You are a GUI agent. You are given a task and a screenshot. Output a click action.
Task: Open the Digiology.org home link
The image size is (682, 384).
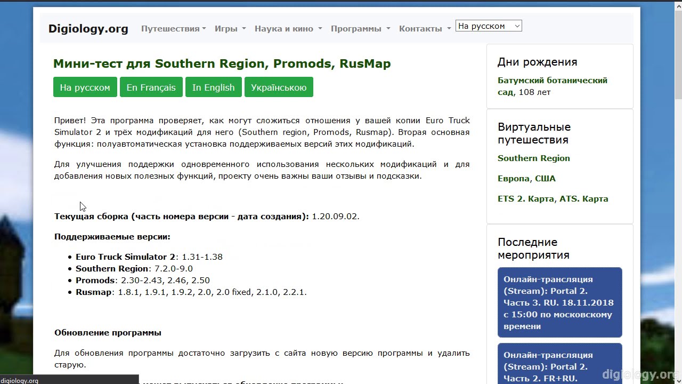click(x=88, y=29)
